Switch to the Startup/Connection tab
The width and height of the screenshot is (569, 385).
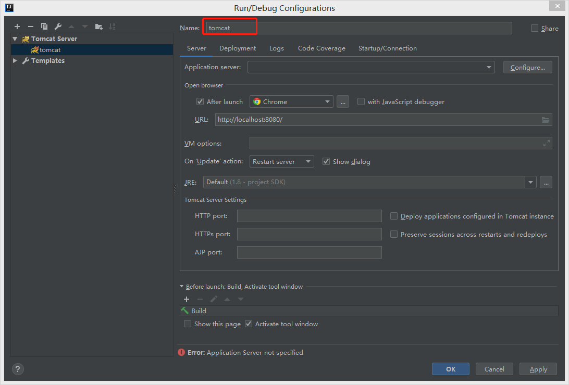click(x=388, y=48)
